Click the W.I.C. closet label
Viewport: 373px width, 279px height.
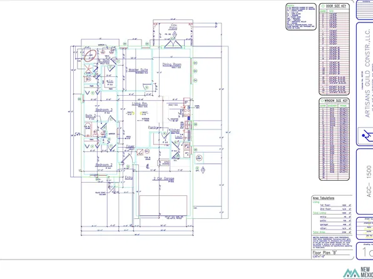110,81
